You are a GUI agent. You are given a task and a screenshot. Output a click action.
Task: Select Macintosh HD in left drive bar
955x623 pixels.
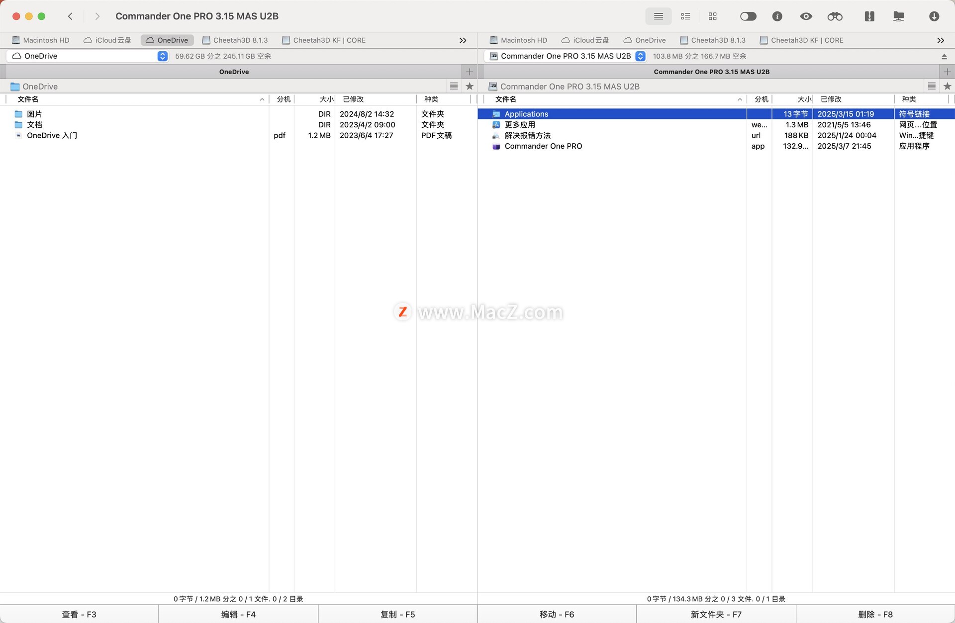(x=41, y=40)
